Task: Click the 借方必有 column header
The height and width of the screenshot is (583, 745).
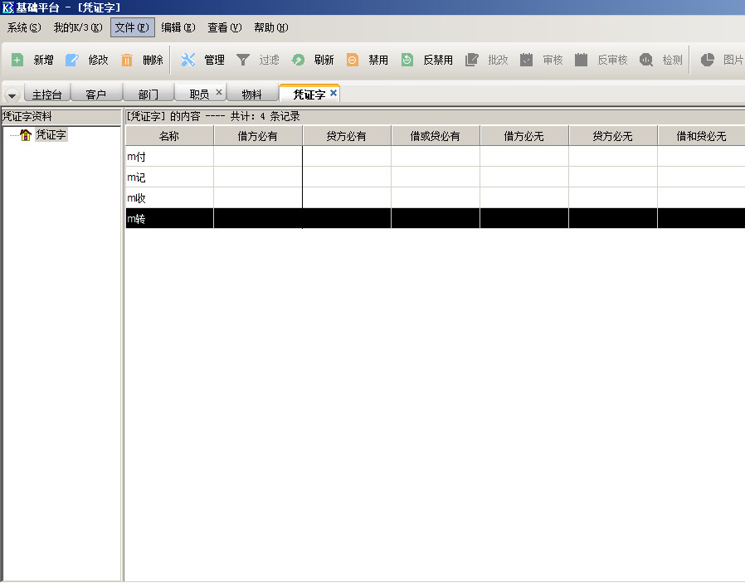Action: click(258, 136)
